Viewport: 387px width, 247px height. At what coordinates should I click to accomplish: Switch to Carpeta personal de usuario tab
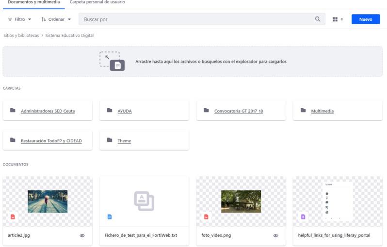tap(97, 2)
